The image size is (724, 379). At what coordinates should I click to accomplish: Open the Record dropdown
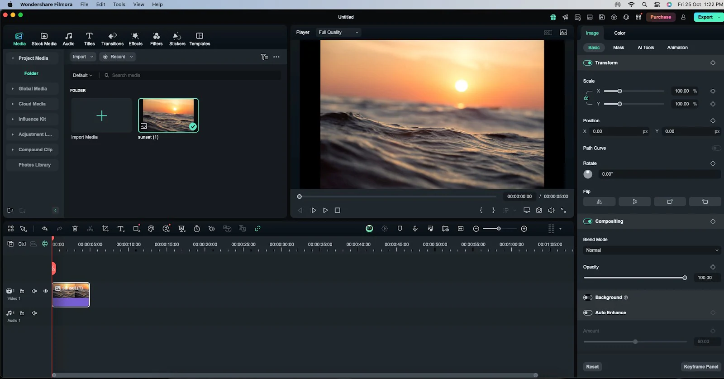[118, 57]
